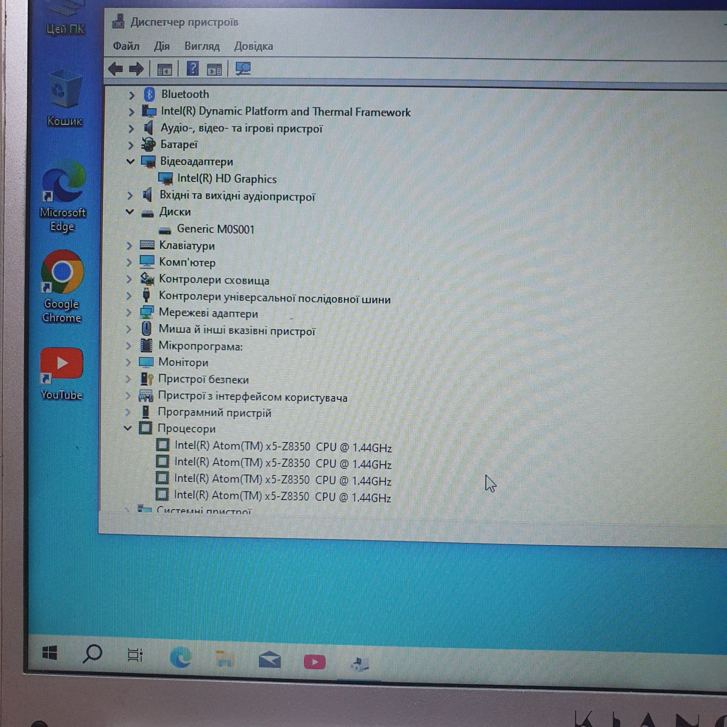Select Intel(R) HD Graphics device
The width and height of the screenshot is (727, 727).
tap(227, 178)
